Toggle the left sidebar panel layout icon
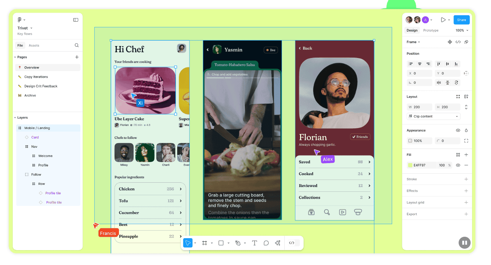Screen dimensions: 491x265 (x=76, y=20)
